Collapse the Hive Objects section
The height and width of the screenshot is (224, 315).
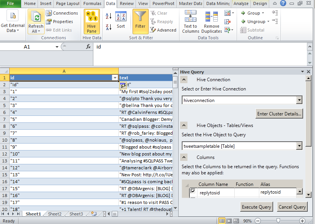point(184,125)
